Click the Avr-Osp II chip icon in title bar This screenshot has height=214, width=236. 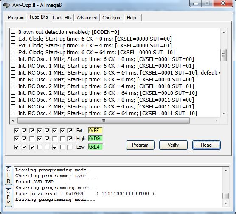[x=7, y=5]
